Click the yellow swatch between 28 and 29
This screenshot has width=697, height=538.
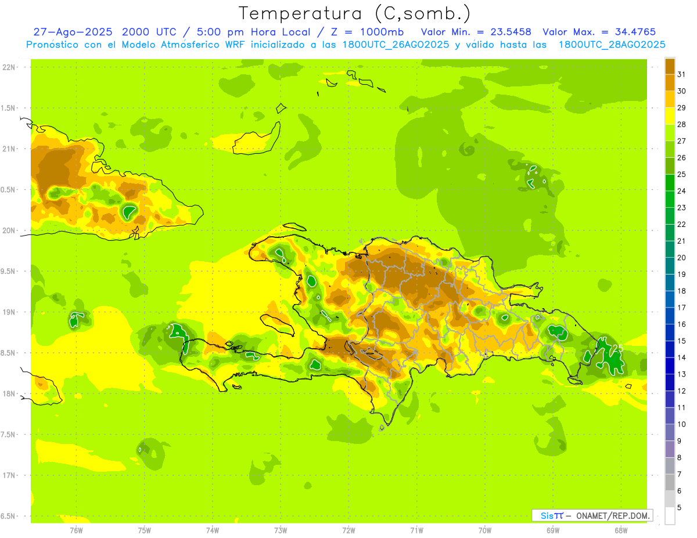tap(670, 116)
